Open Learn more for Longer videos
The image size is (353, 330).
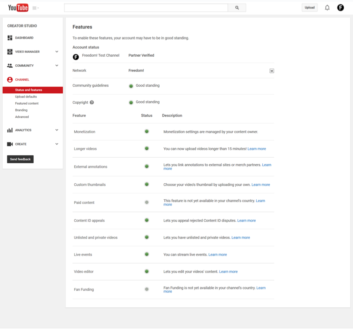(x=257, y=149)
